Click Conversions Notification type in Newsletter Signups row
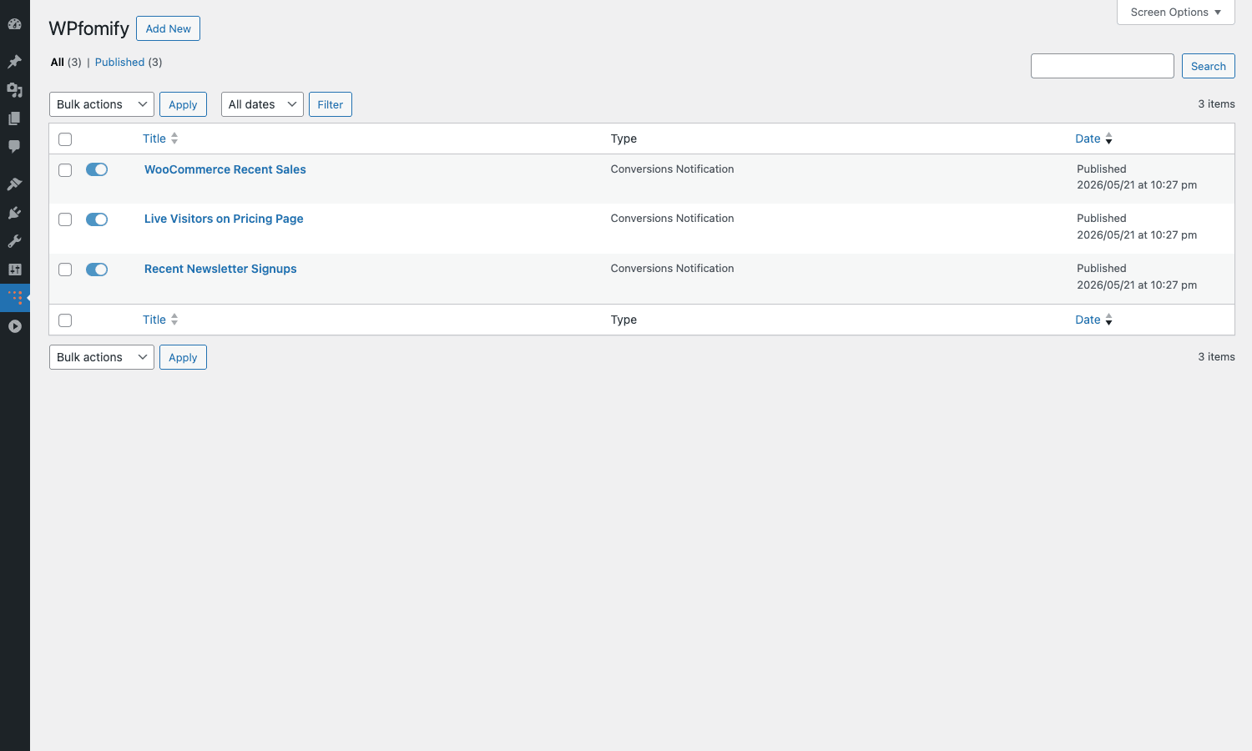Viewport: 1252px width, 751px height. pos(672,268)
